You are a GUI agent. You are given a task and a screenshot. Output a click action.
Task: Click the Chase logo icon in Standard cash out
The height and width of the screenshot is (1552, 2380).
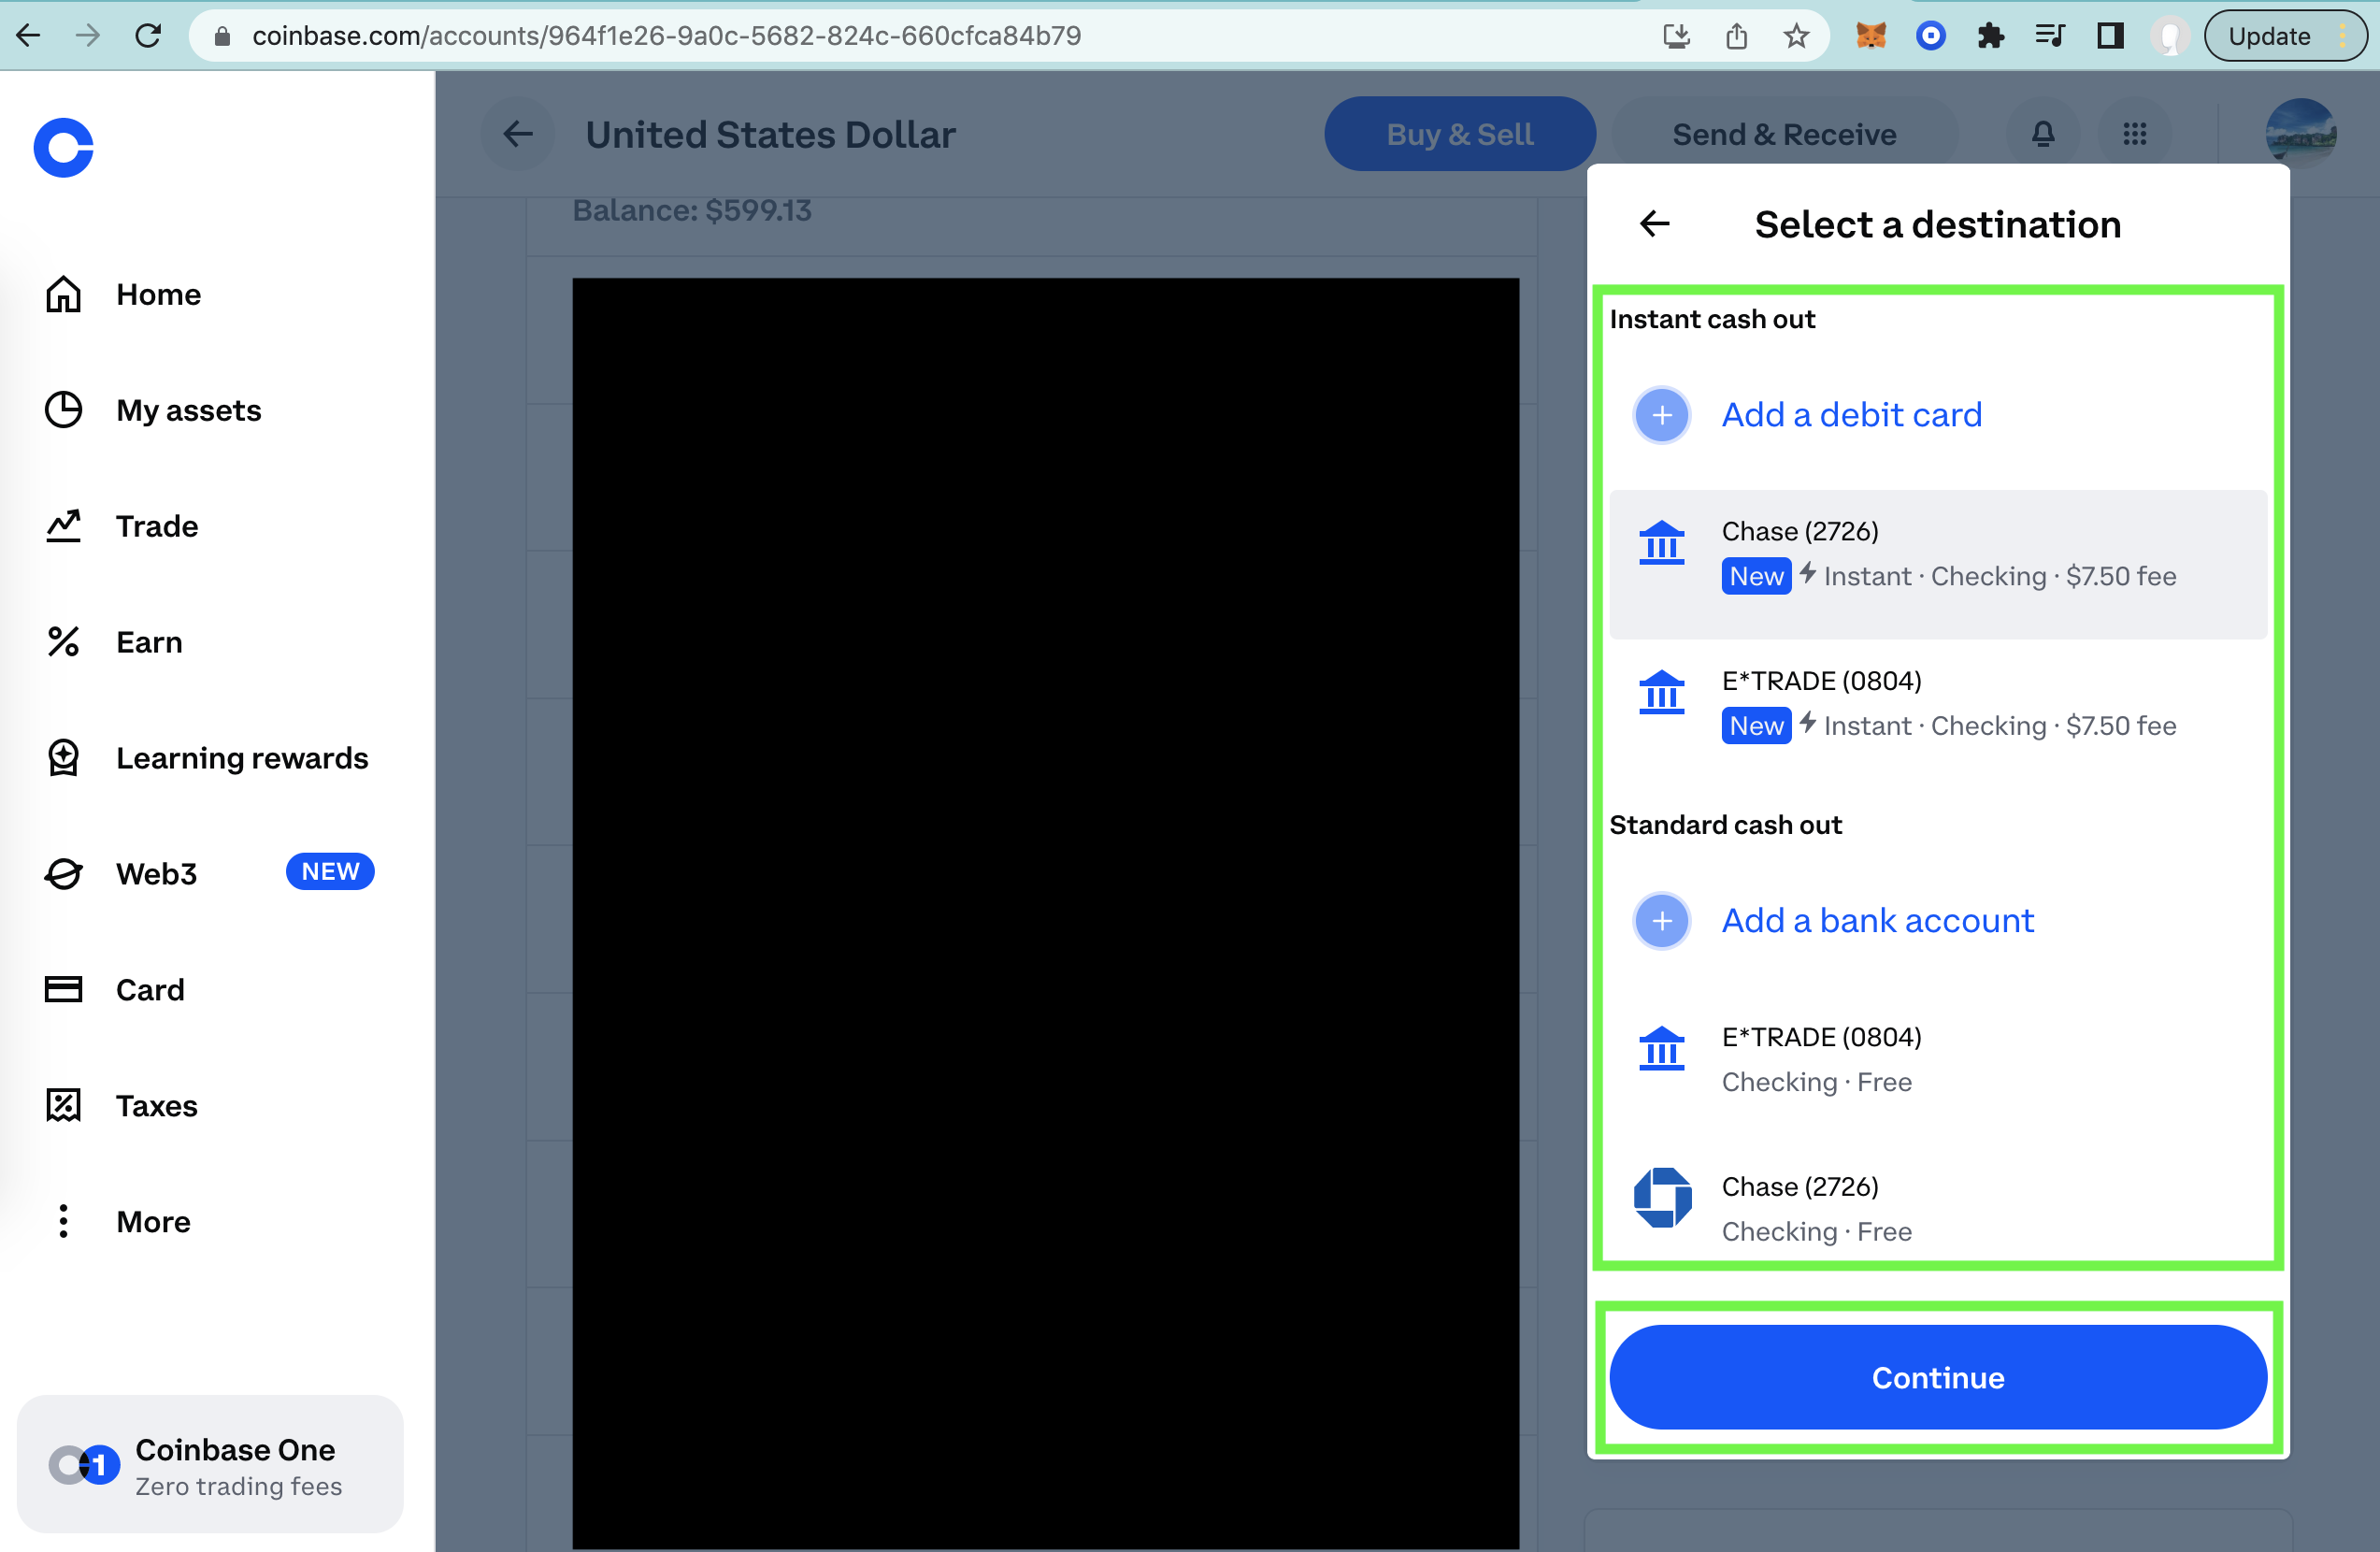point(1662,1197)
